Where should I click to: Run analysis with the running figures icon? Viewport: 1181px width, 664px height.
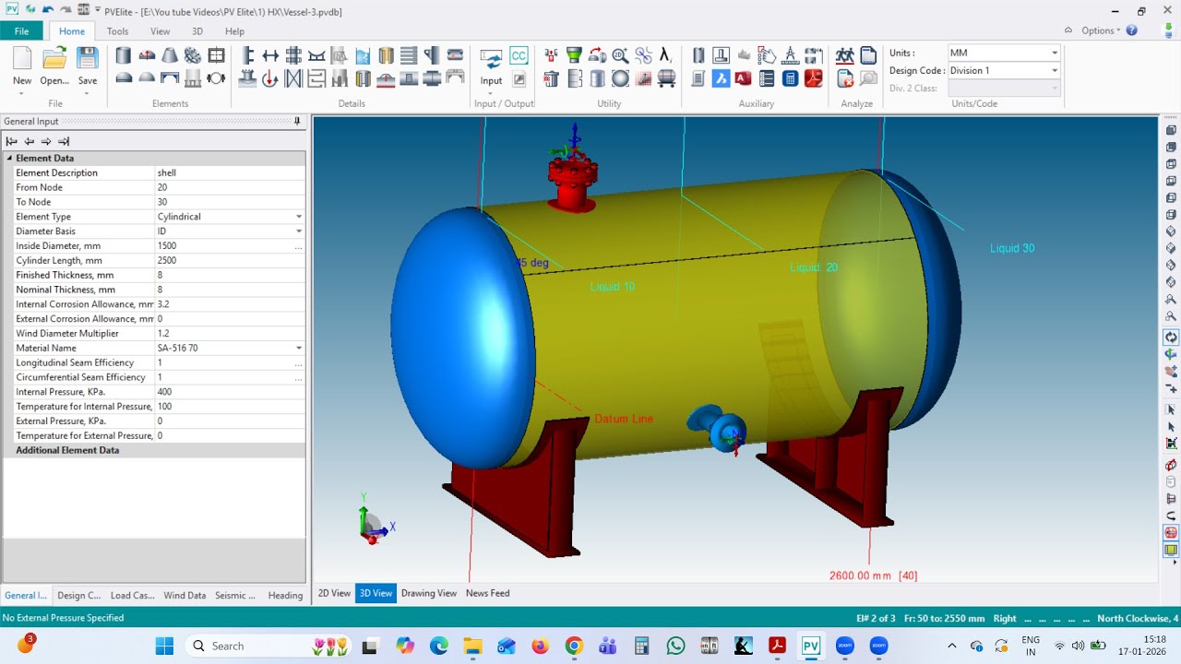[x=845, y=56]
